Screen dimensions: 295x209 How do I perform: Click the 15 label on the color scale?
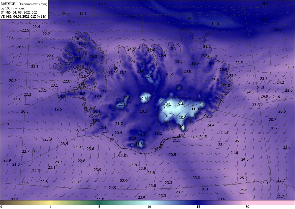198,207
